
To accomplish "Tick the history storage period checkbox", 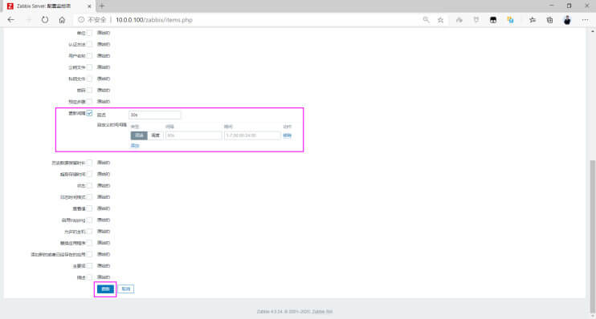I will pos(89,163).
